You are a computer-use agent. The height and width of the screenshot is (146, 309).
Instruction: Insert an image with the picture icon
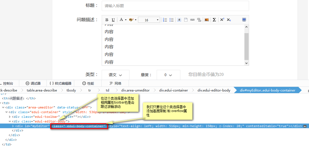(206, 20)
